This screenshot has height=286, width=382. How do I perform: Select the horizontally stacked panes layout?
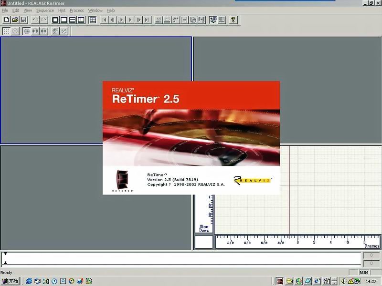[73, 20]
